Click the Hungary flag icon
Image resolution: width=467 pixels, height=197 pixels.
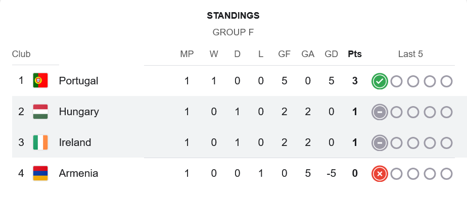click(x=40, y=112)
